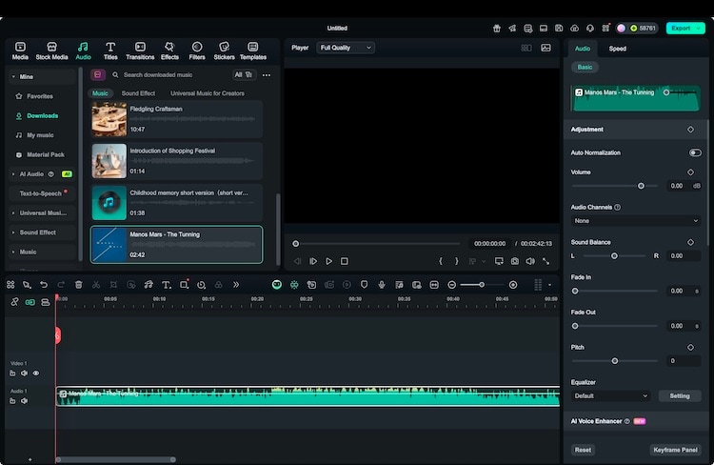Open the Templates tab

tap(252, 51)
